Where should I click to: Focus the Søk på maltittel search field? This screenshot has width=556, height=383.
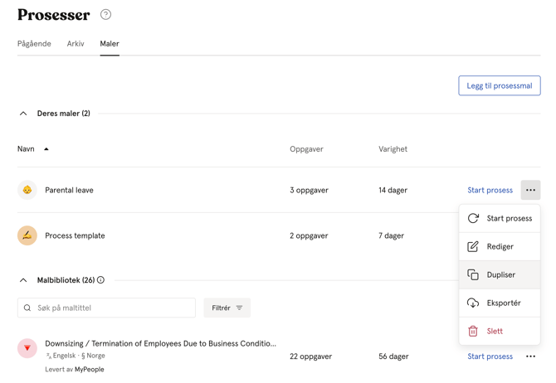[x=106, y=308]
